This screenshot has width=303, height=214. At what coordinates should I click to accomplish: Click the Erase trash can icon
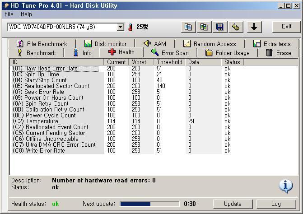[269, 52]
